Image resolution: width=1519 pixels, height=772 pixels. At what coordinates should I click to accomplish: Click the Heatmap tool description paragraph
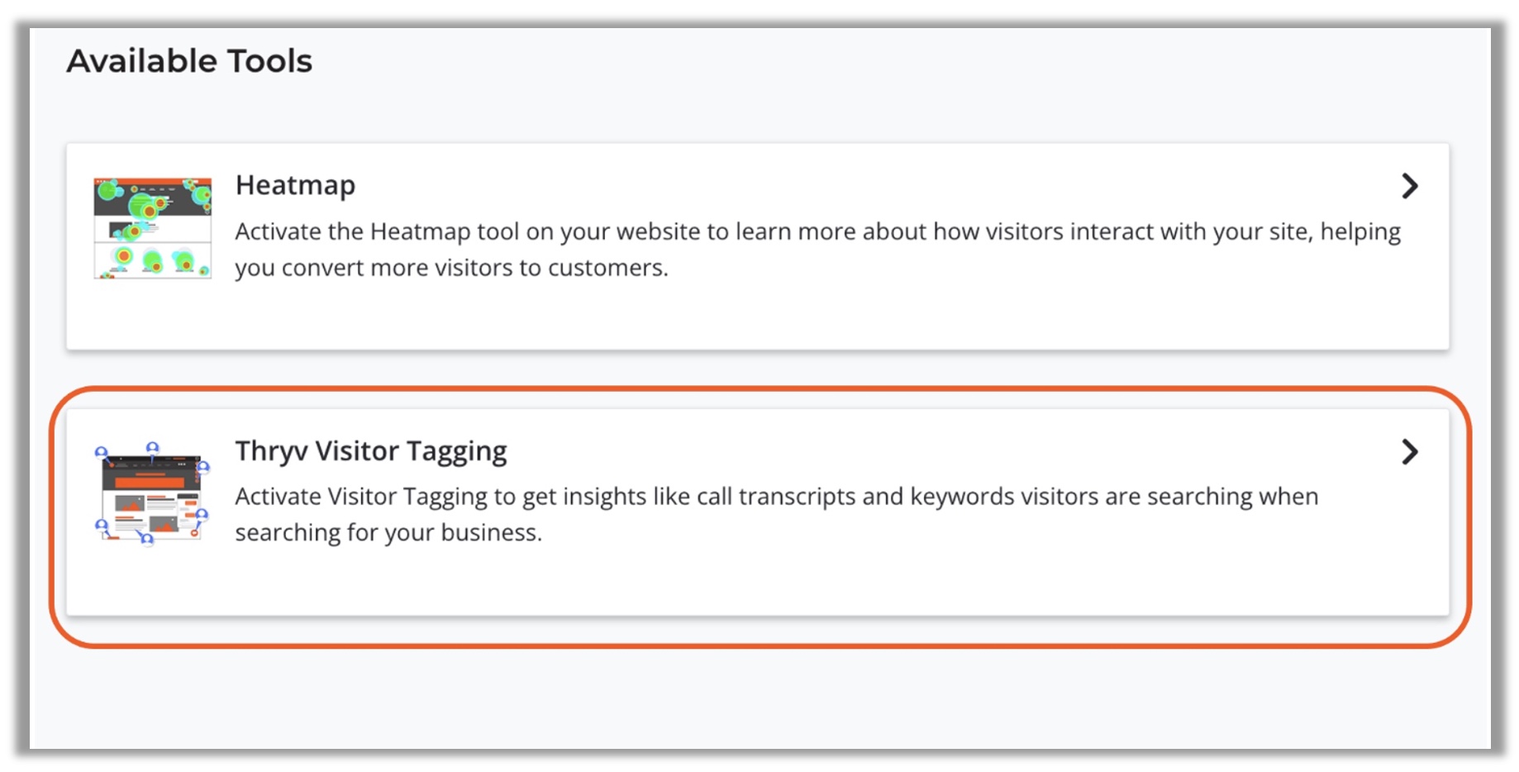[817, 249]
